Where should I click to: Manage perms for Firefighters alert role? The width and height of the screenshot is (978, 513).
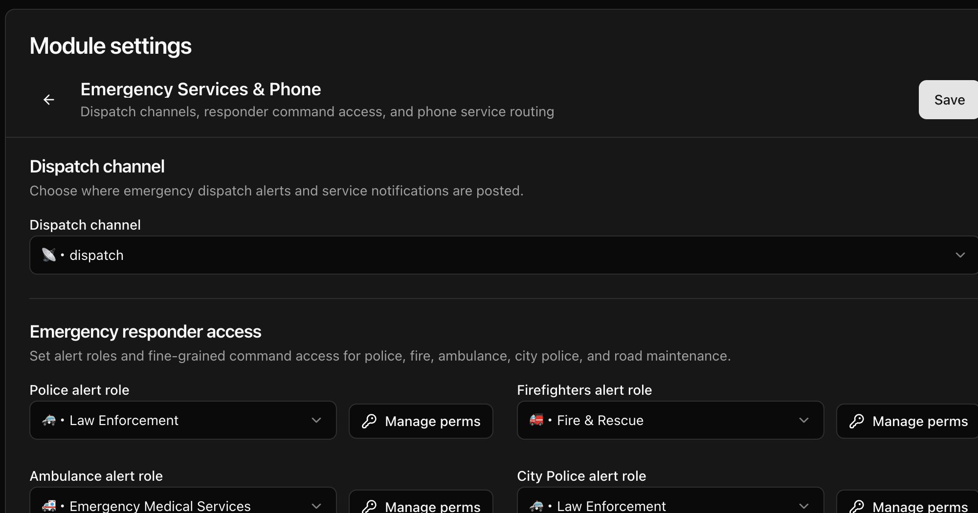pos(908,421)
